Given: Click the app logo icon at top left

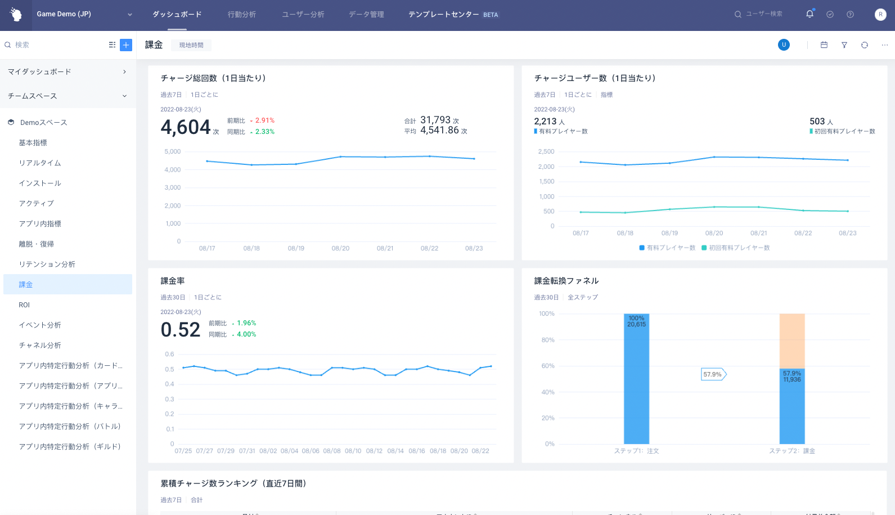Looking at the screenshot, I should 16,15.
